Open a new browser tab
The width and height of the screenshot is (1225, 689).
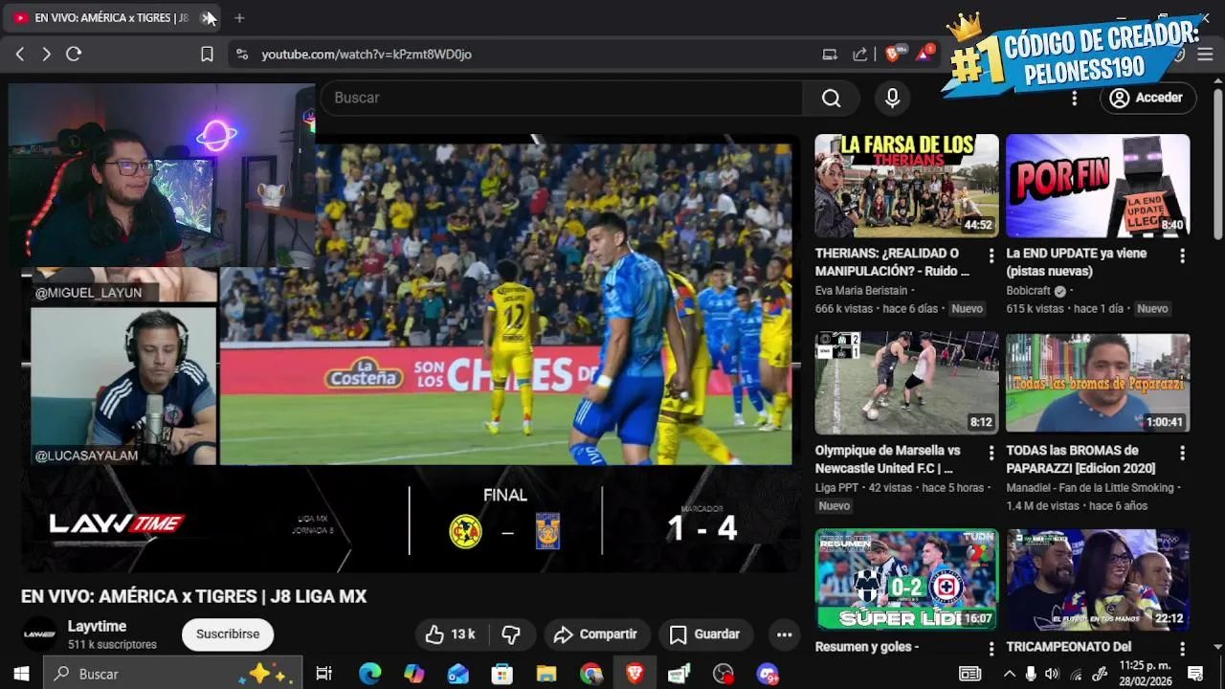point(239,17)
